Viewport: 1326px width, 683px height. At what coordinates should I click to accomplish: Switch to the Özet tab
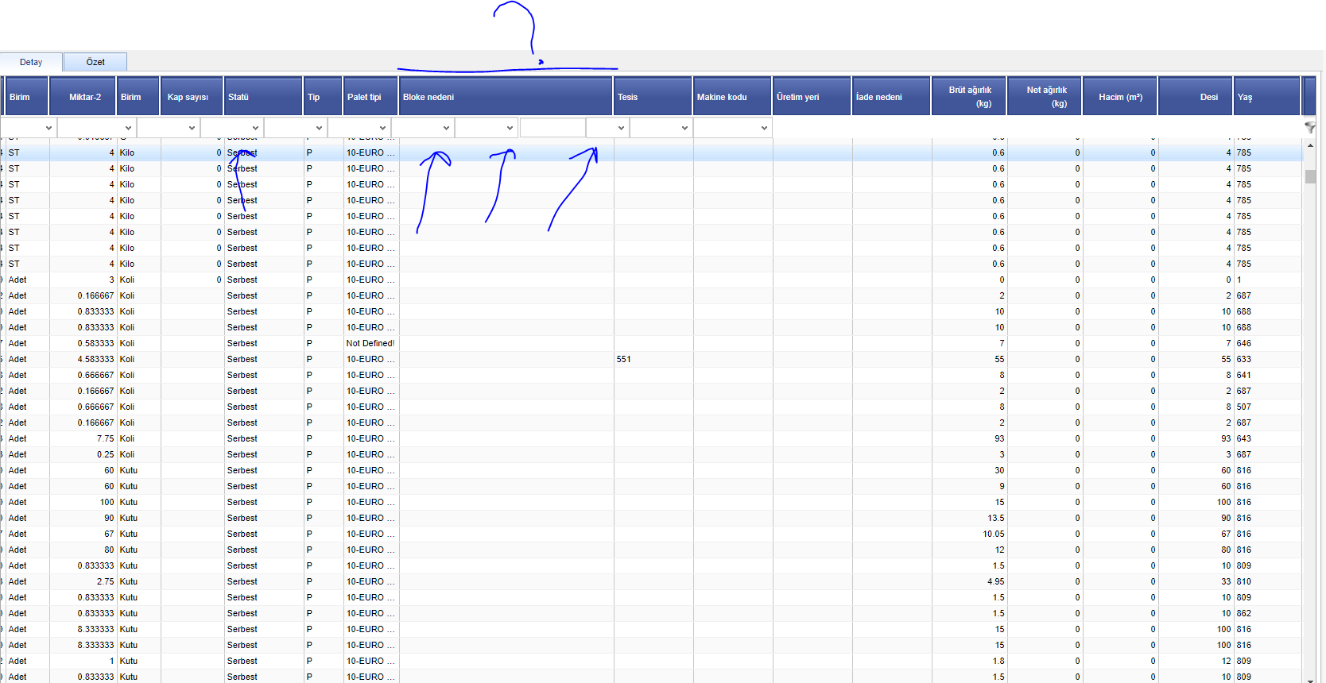point(95,62)
